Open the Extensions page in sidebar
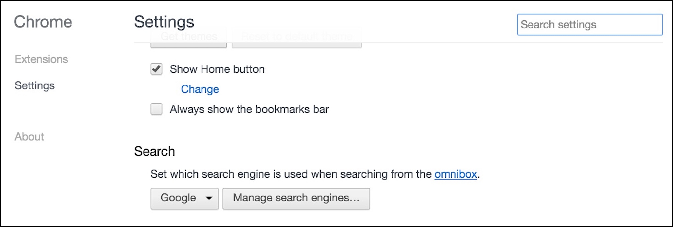The height and width of the screenshot is (227, 673). click(x=41, y=59)
